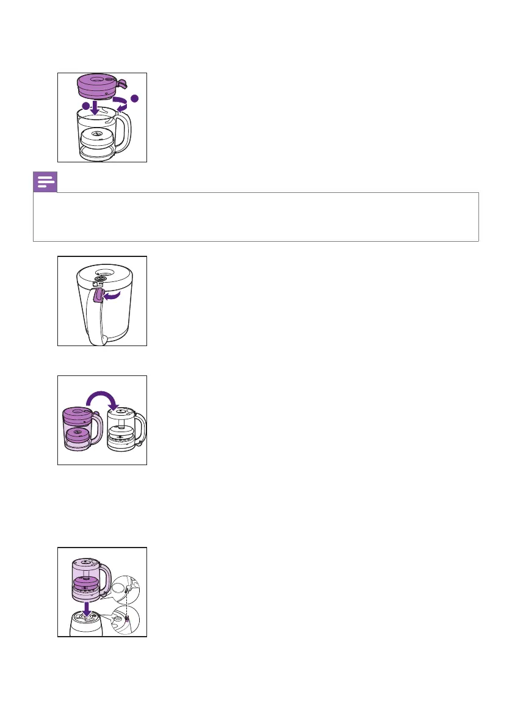Viewport: 512px width, 727px height.
Task: Click the lower zoom circle with the purple marker
Action: coord(126,620)
